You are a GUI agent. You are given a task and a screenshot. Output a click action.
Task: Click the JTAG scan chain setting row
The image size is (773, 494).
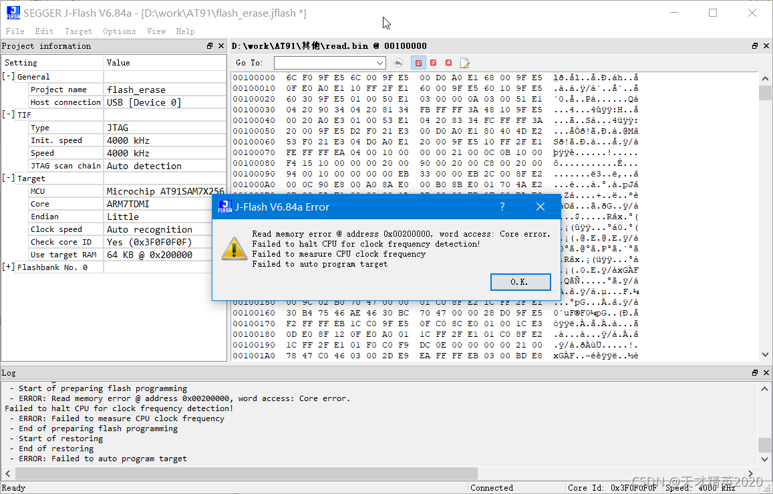coord(65,166)
